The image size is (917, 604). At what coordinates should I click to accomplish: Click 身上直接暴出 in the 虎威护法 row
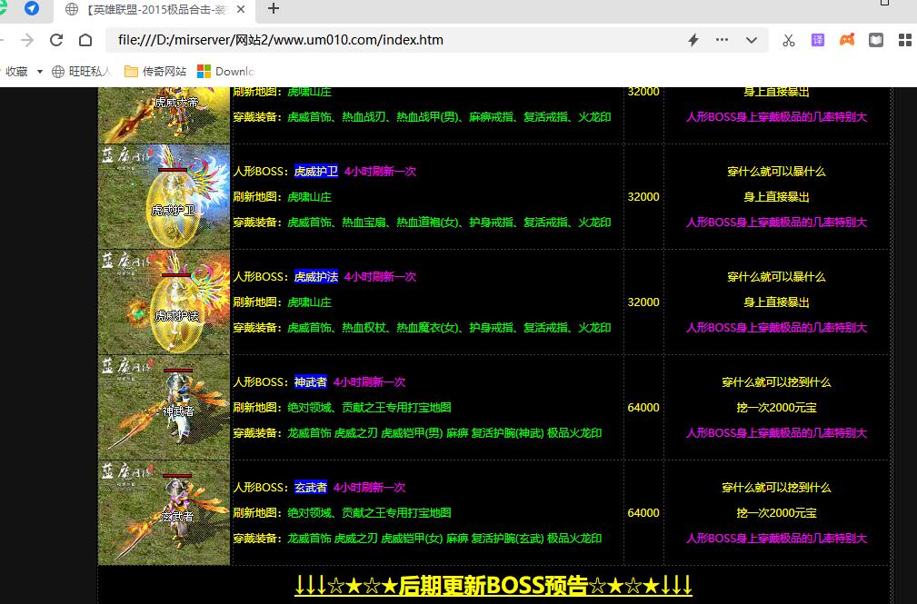776,302
